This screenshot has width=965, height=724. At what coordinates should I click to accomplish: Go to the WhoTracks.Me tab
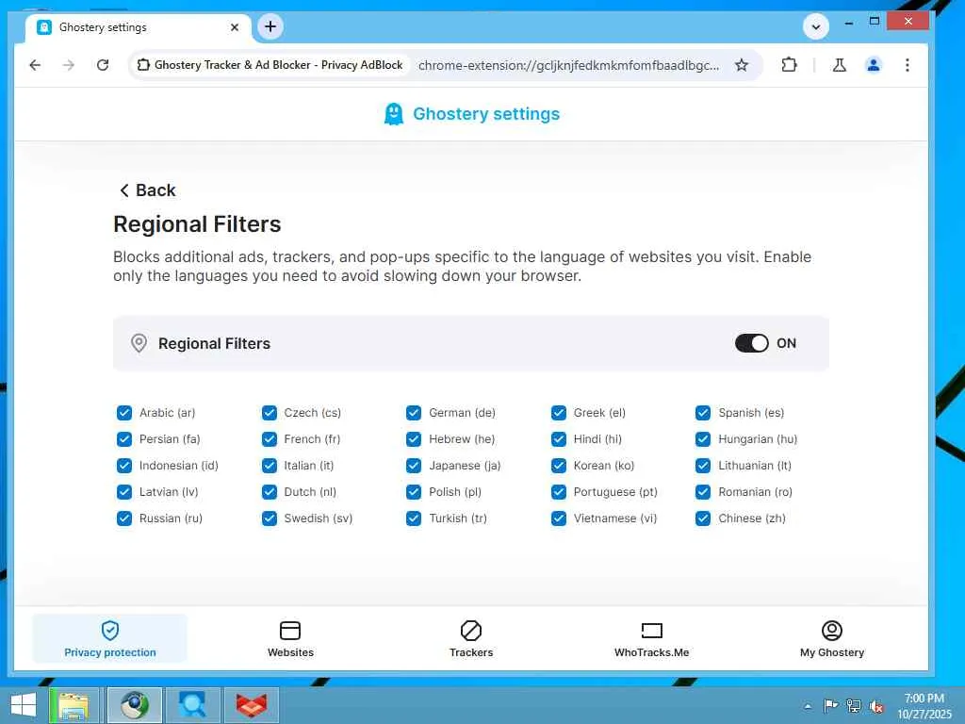point(651,638)
